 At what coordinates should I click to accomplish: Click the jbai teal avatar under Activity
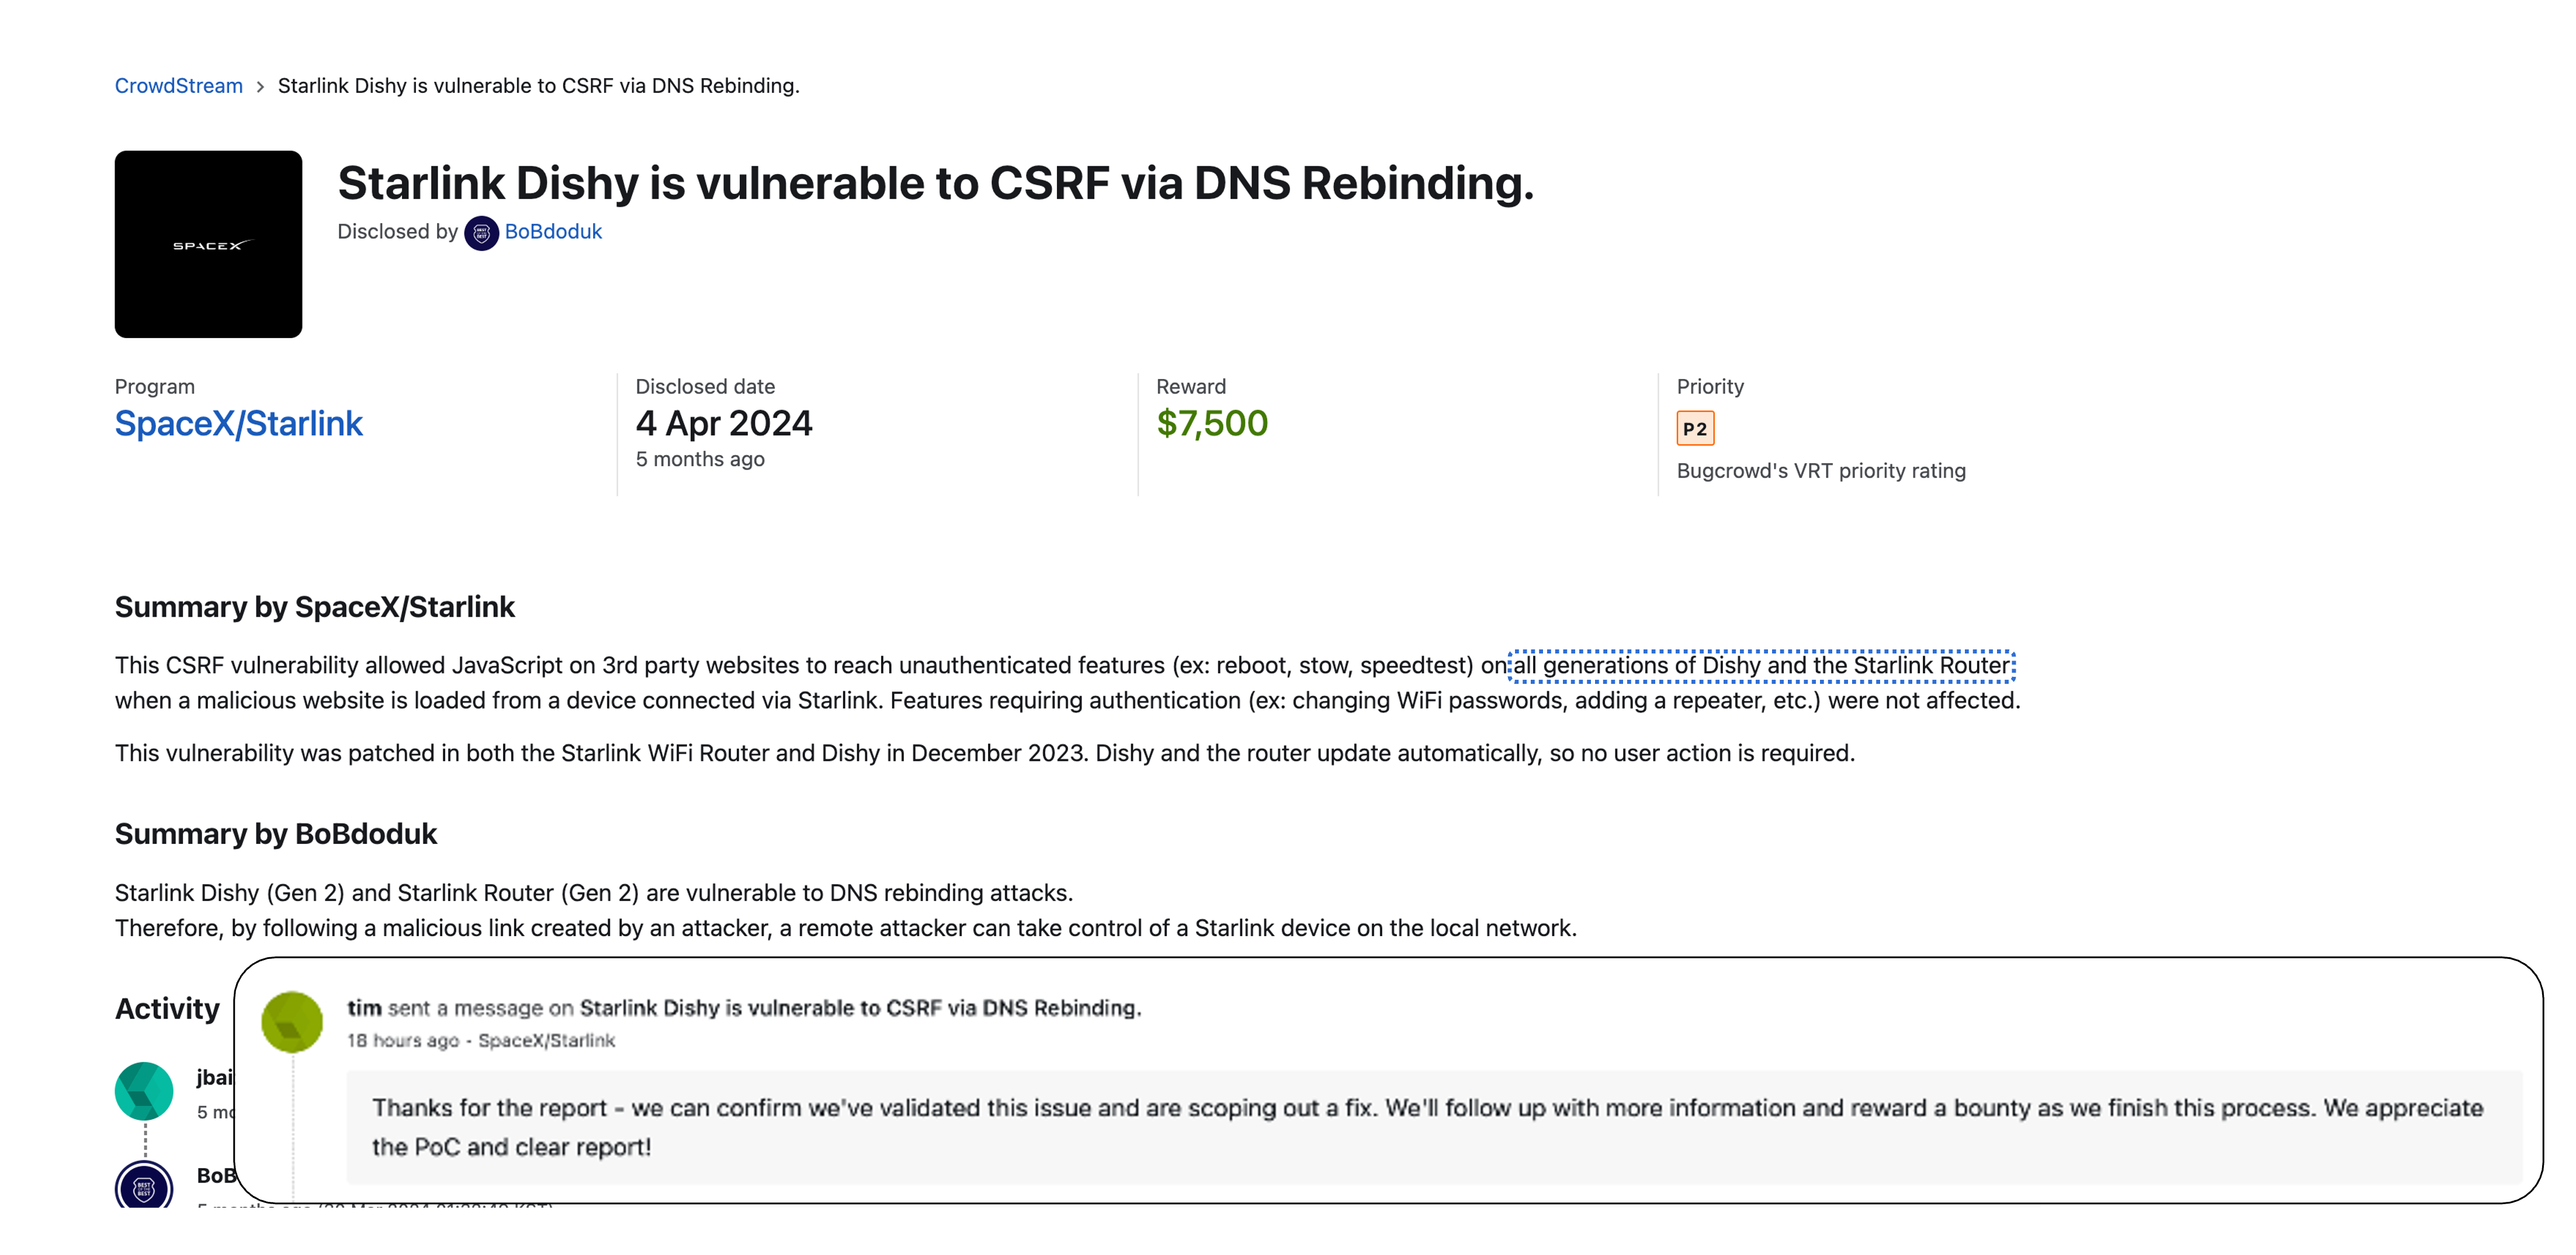click(x=144, y=1090)
